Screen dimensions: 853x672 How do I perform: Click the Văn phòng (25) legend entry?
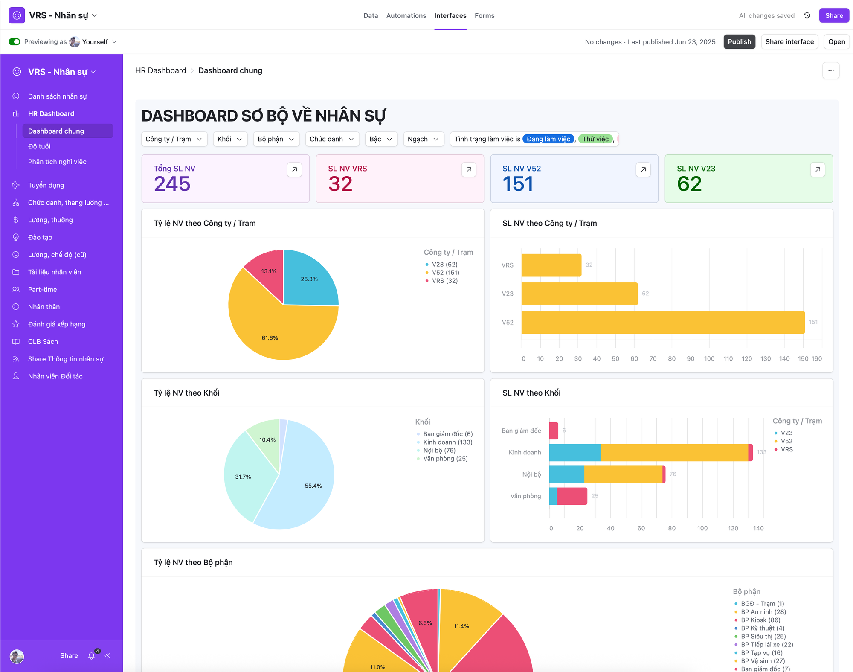pyautogui.click(x=442, y=459)
